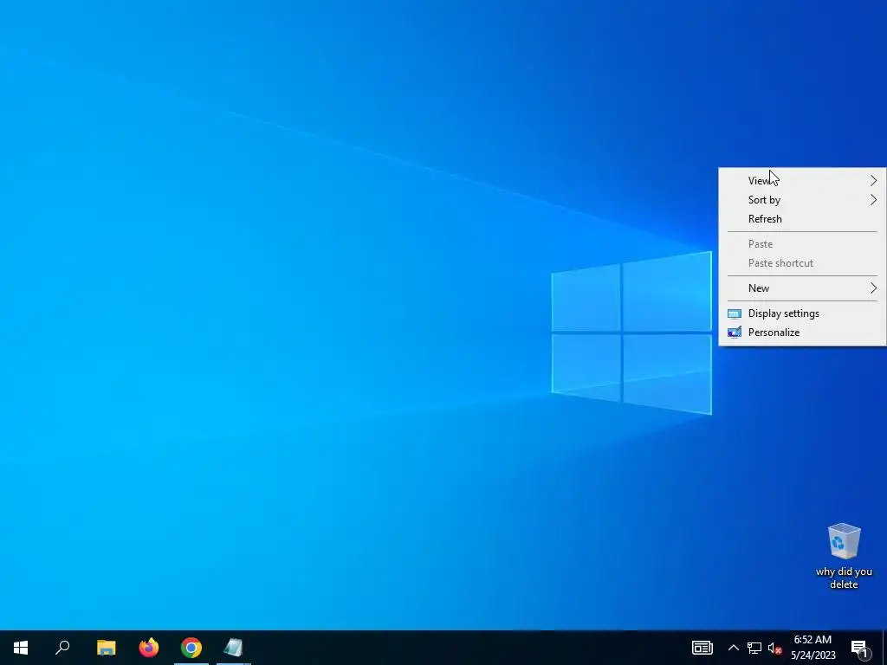This screenshot has width=887, height=665.
Task: Open the New submenu
Action: (802, 287)
